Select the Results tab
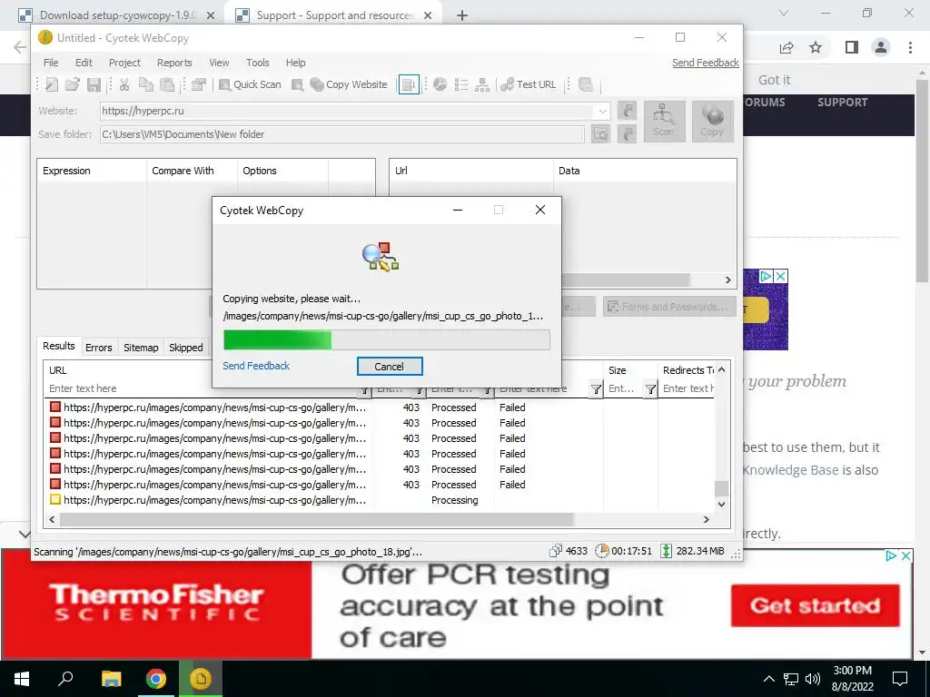The height and width of the screenshot is (697, 930). (59, 346)
